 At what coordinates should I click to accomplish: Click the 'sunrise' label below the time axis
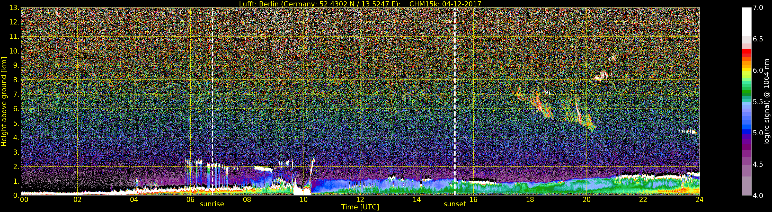212,204
